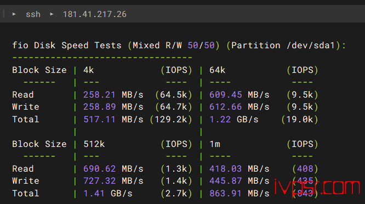The height and width of the screenshot is (204, 365).
Task: Click the (2.7k) IOPS value
Action: [176, 194]
